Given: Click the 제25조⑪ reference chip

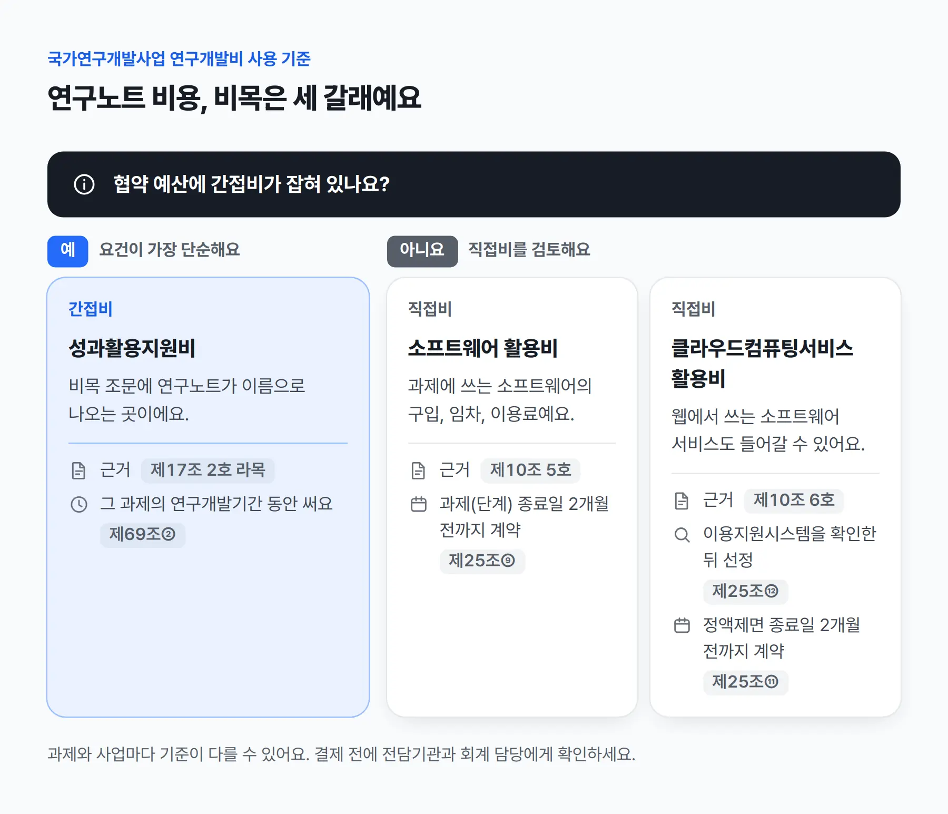Looking at the screenshot, I should click(x=746, y=682).
